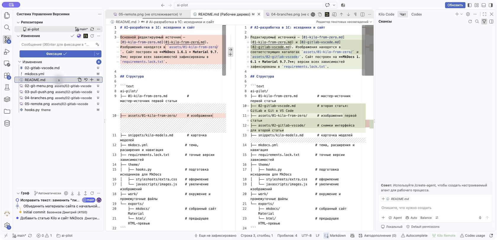
Task: Open the Run and Debug view
Action: (x=7, y=52)
